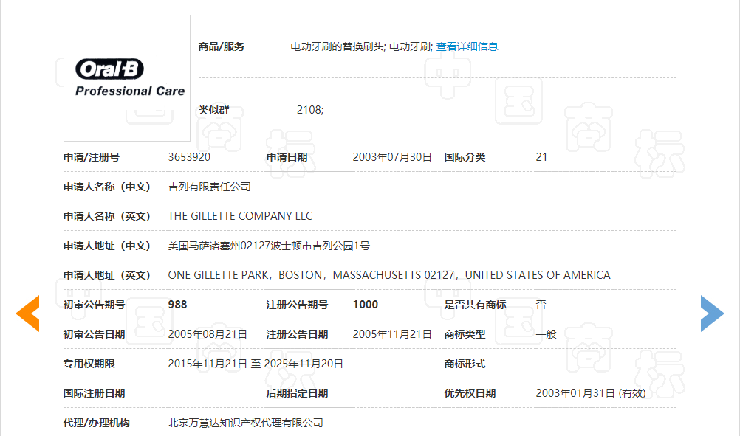Select exclusive right period 2015年11月21日 至 2025年11月20日
Viewport: 740px width, 436px height.
point(256,364)
